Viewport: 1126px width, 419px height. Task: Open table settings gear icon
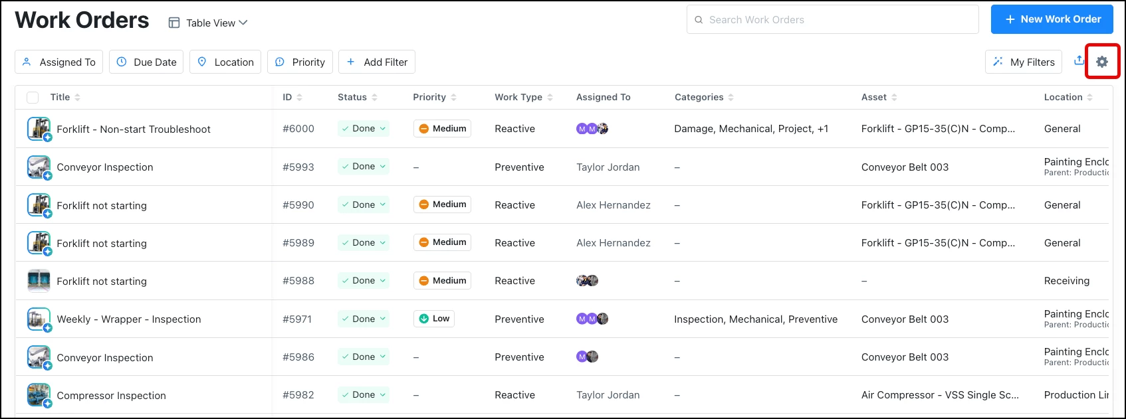[1102, 62]
